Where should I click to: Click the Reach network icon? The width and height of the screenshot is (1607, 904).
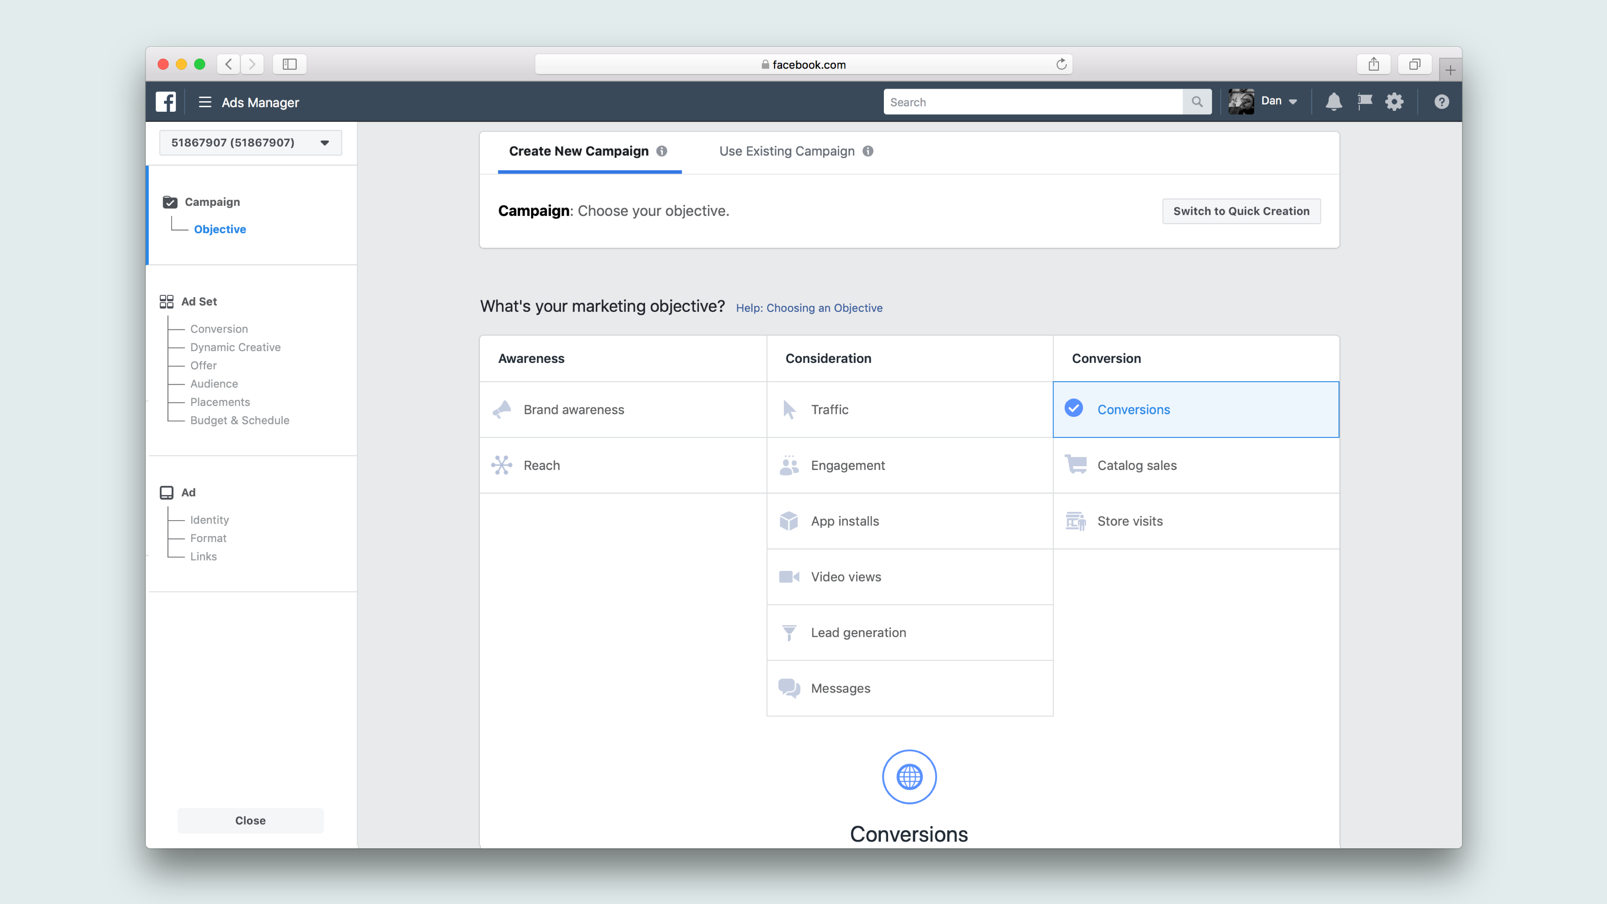point(502,465)
